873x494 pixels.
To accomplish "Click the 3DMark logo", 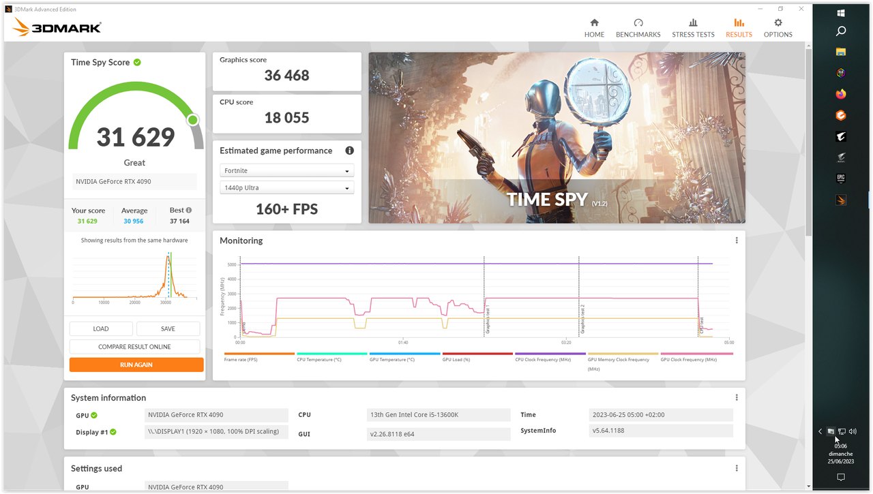I will tap(57, 27).
